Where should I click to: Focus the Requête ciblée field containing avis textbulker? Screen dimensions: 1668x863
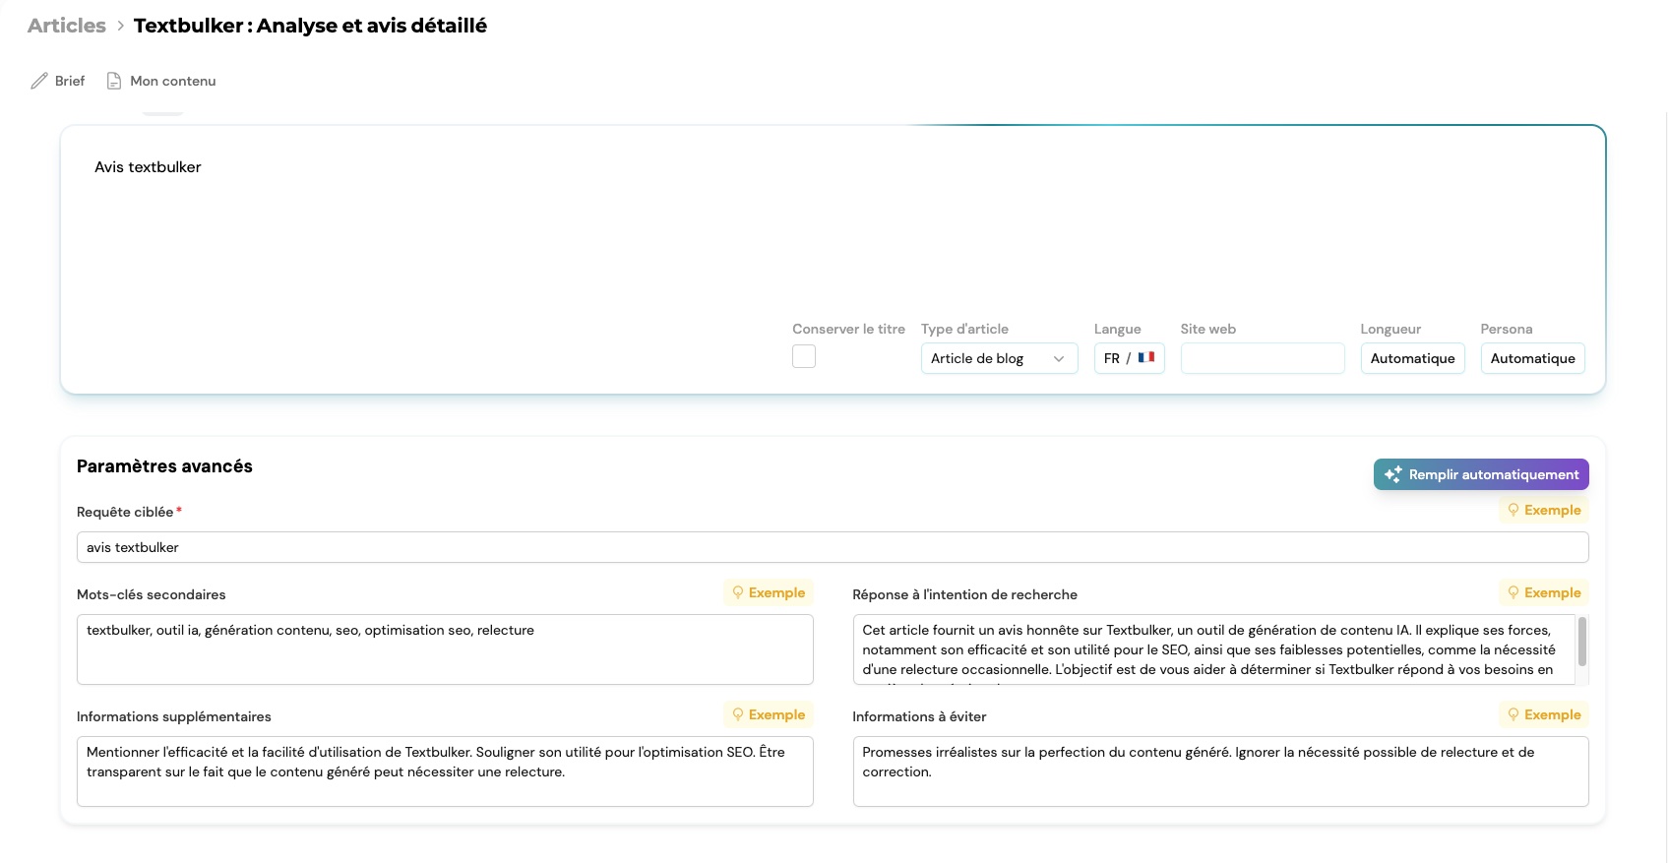pyautogui.click(x=833, y=547)
